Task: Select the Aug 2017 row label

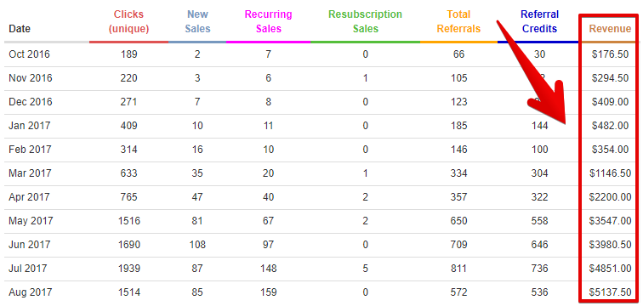Action: [31, 292]
